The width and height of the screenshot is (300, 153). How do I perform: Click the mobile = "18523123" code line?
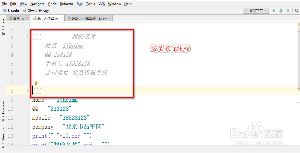tap(61, 118)
